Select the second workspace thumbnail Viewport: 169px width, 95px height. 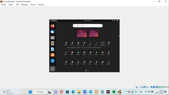coord(93,33)
